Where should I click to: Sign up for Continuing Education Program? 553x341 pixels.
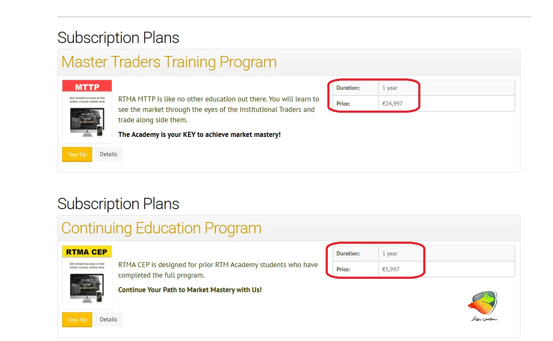tap(77, 320)
